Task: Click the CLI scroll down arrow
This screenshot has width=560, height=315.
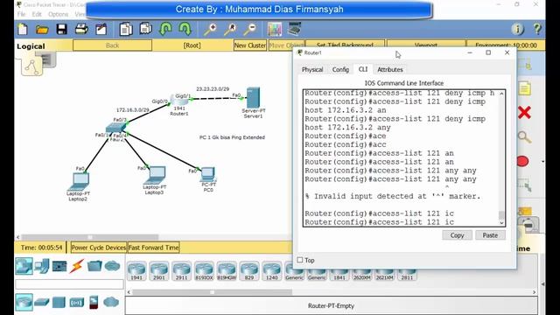Action: coord(501,223)
